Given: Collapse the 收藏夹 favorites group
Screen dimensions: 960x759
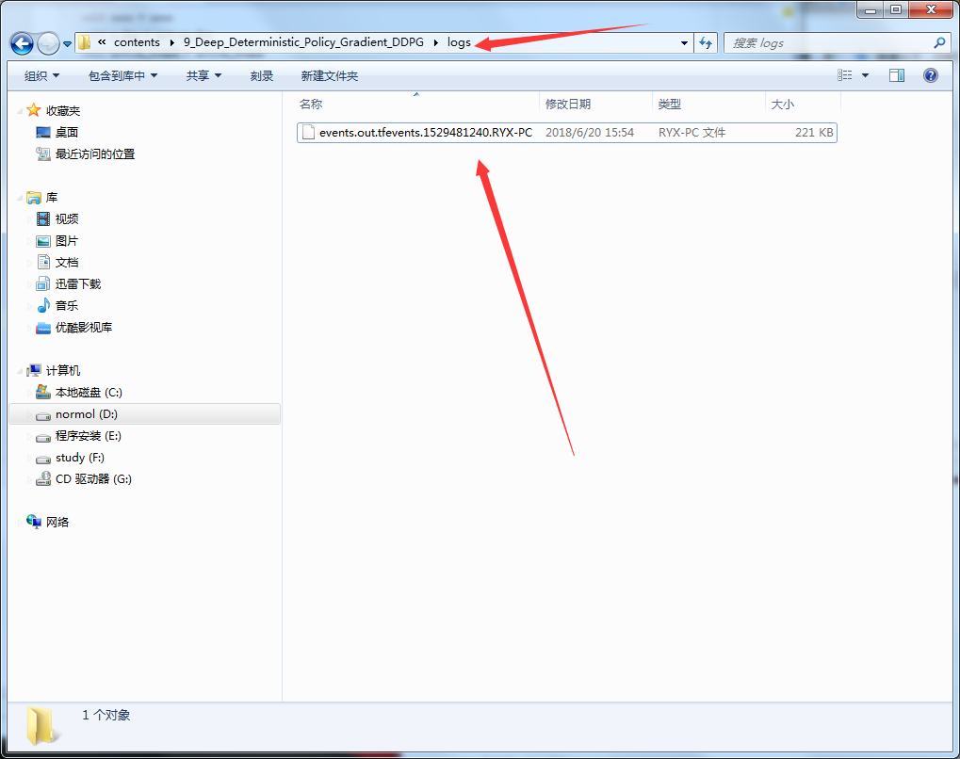Looking at the screenshot, I should click(21, 111).
